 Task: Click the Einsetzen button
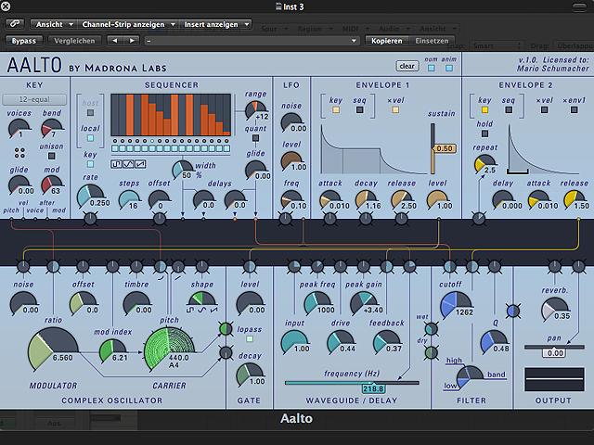[432, 41]
